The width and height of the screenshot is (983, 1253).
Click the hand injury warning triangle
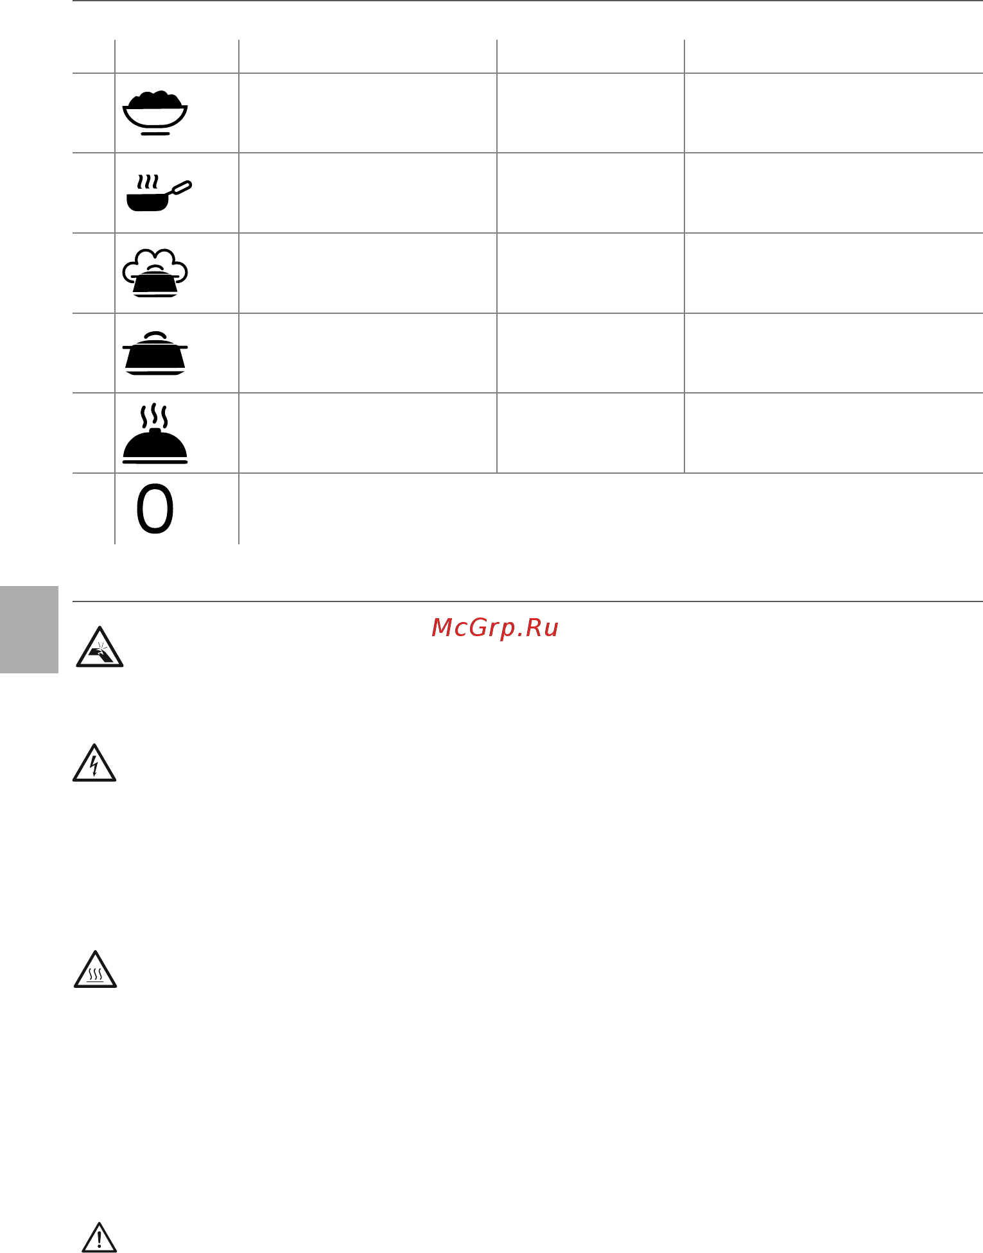click(100, 646)
